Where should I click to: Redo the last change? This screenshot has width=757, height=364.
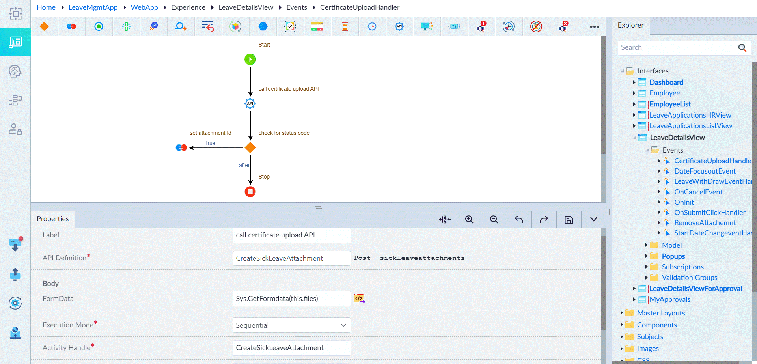(x=544, y=219)
